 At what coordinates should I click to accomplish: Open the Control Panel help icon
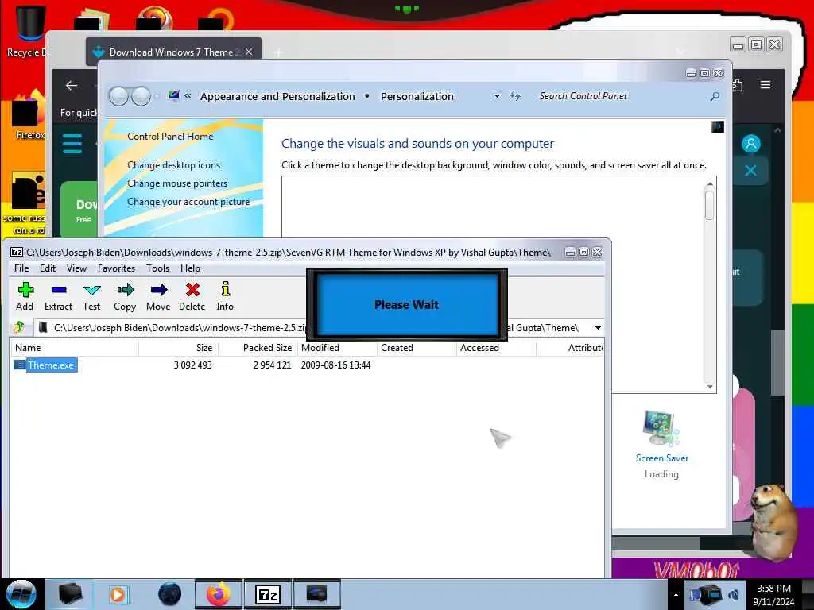tap(718, 127)
